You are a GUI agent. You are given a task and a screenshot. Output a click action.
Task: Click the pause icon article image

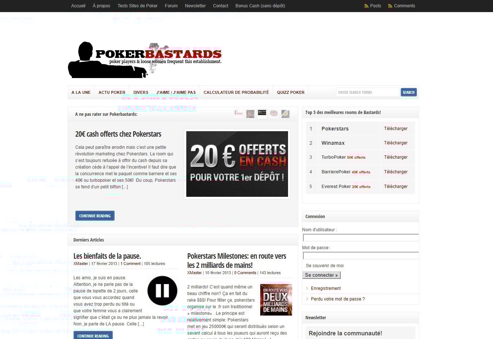(x=163, y=291)
